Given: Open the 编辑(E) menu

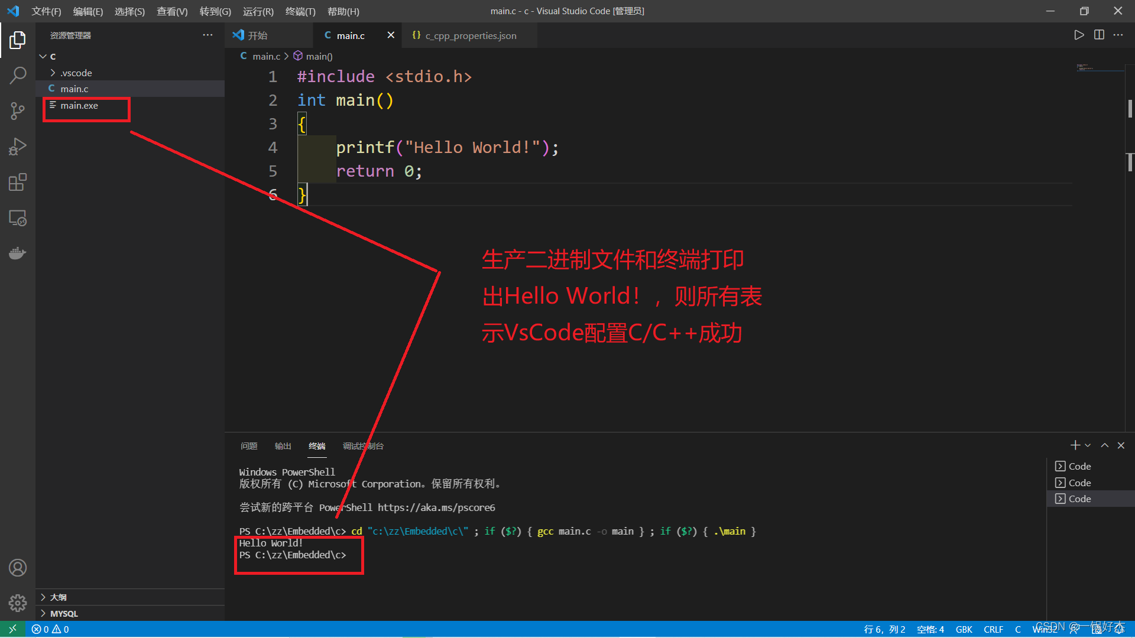Looking at the screenshot, I should (x=87, y=11).
